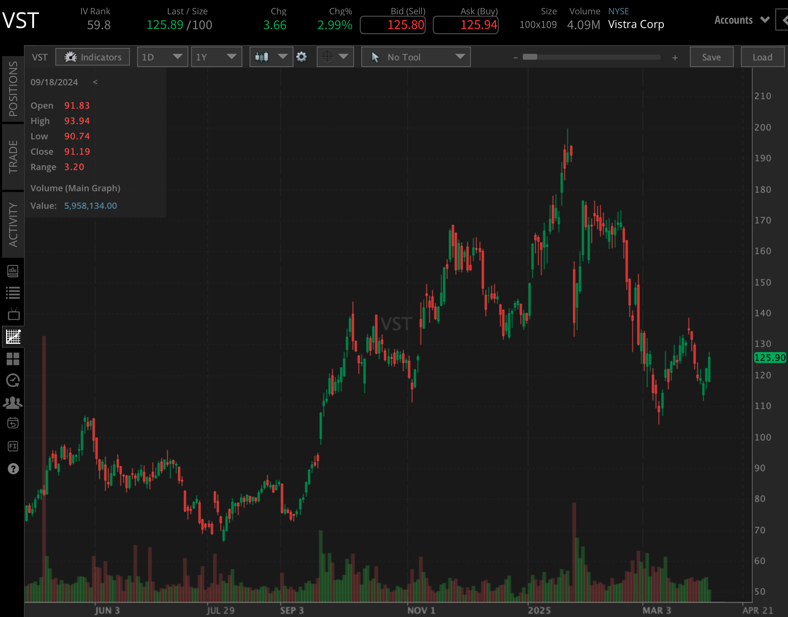
Task: Open the watchlist icon in the sidebar
Action: point(13,293)
